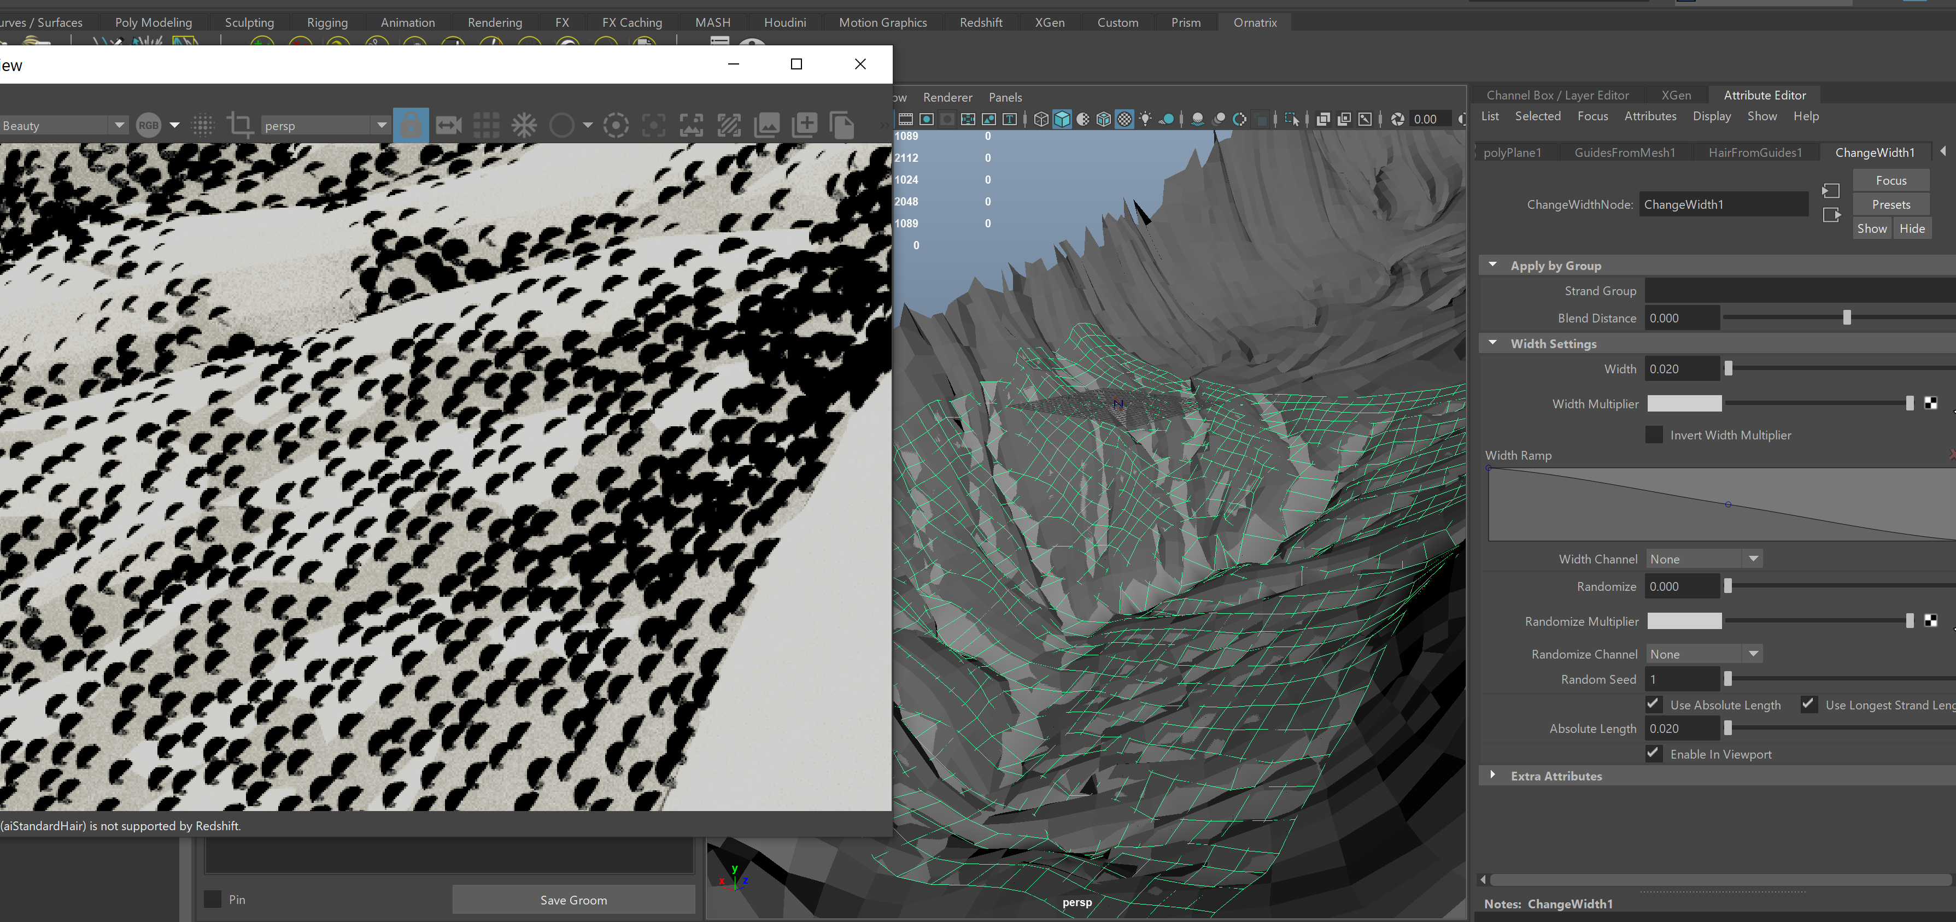1956x922 pixels.
Task: Open Width Multiplier texture map button
Action: pyautogui.click(x=1930, y=404)
